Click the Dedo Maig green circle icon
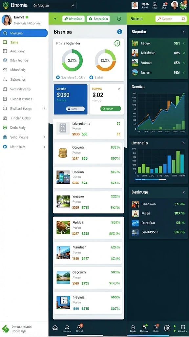 point(5,128)
